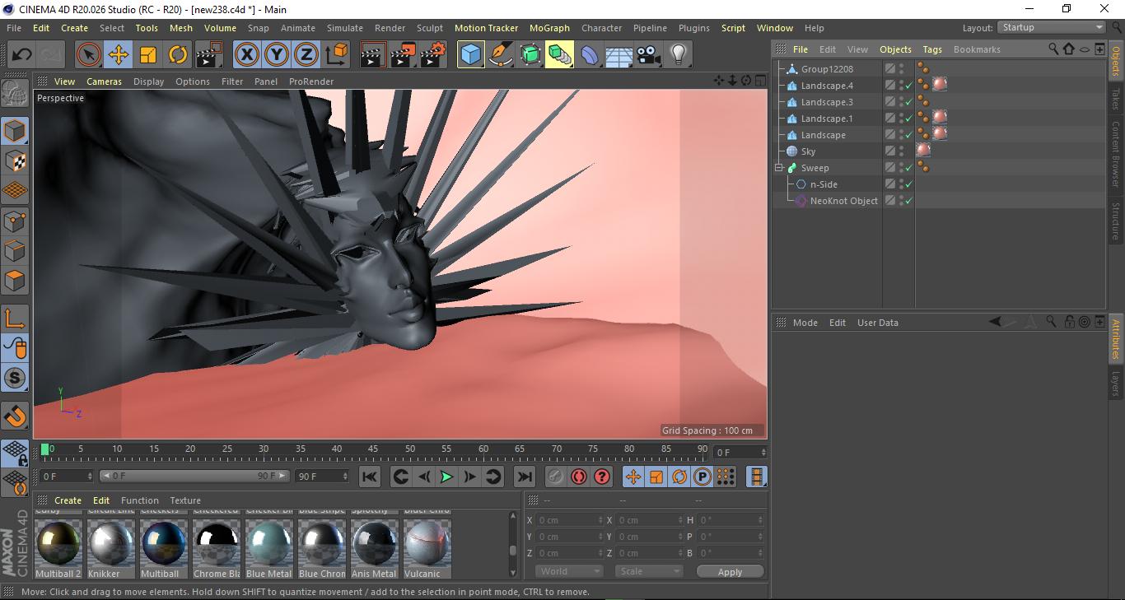Switch to Model mode in left palette
The height and width of the screenshot is (600, 1125).
coord(15,131)
